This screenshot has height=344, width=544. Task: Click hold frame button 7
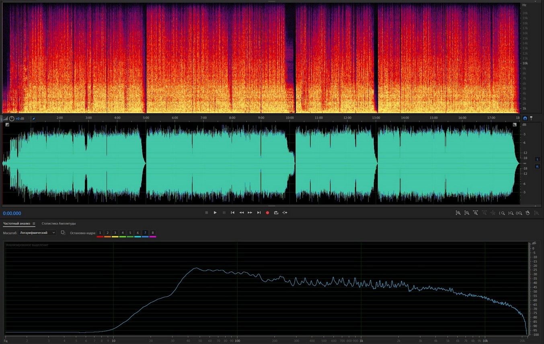pos(145,233)
